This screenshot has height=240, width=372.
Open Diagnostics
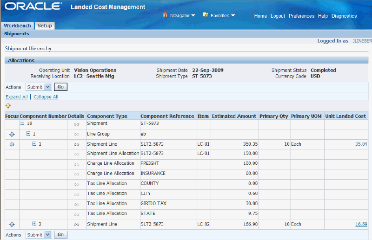(x=344, y=16)
